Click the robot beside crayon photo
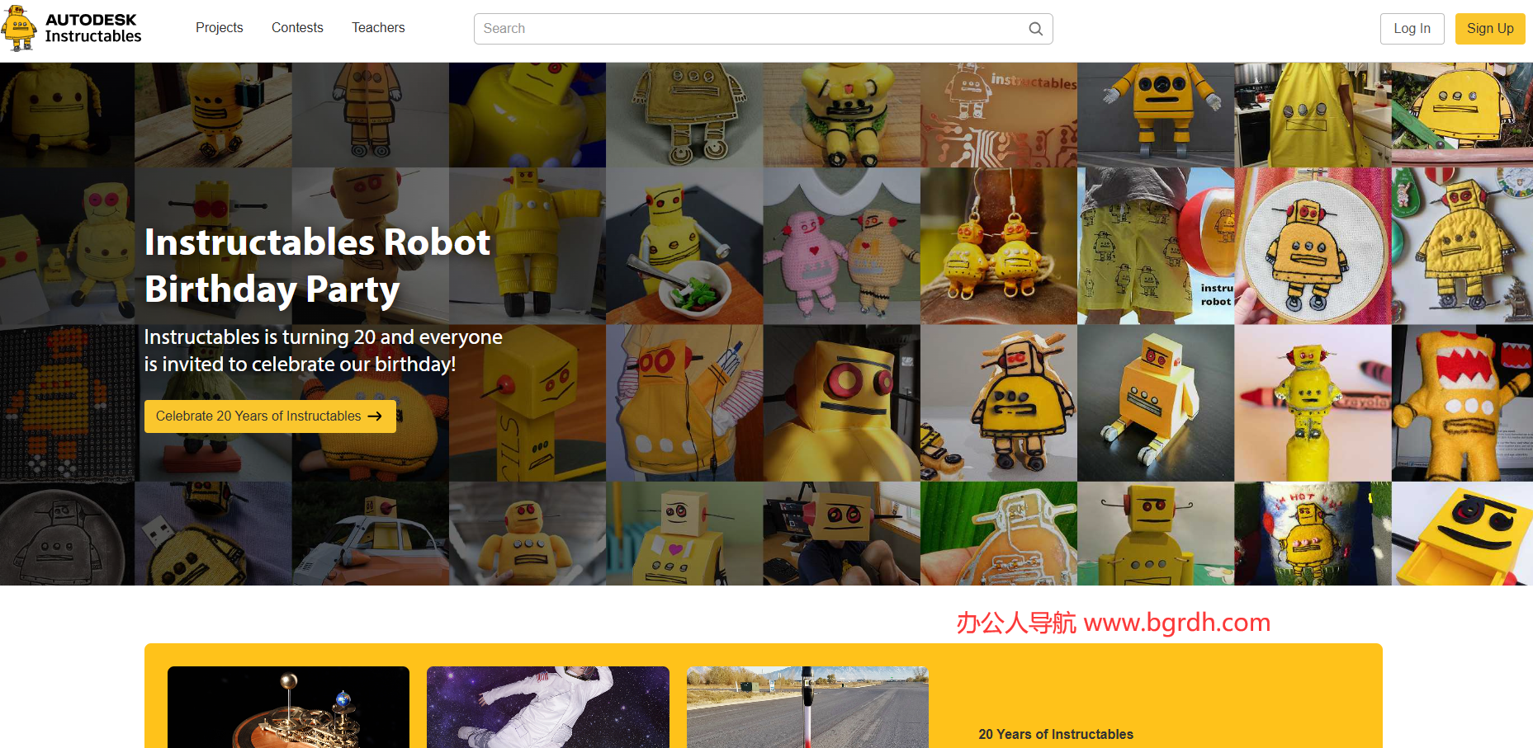 point(1313,402)
